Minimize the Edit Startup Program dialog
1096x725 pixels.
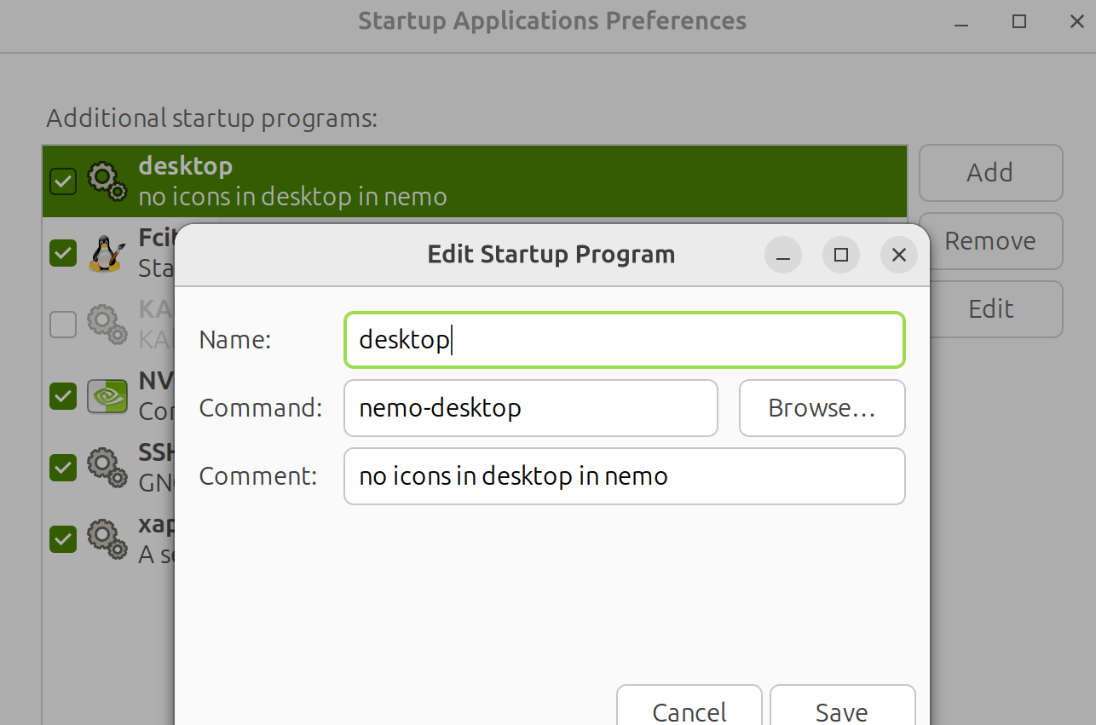point(783,255)
